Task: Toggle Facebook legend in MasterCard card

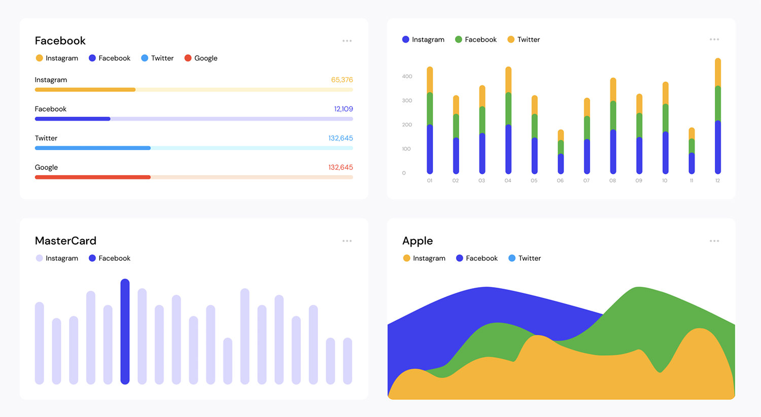Action: coord(110,258)
